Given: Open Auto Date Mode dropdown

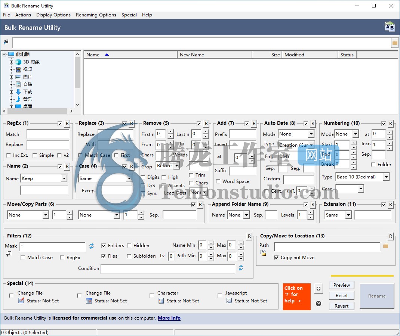Looking at the screenshot, I should [x=311, y=134].
